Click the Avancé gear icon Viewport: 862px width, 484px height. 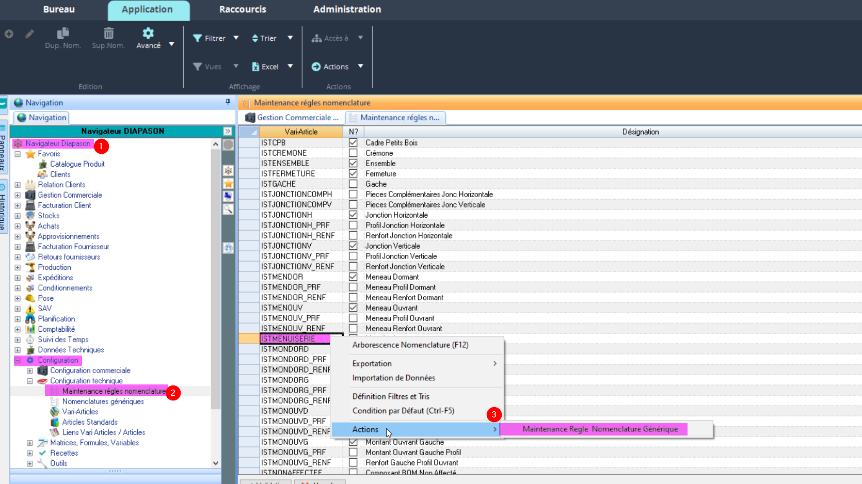pyautogui.click(x=148, y=34)
